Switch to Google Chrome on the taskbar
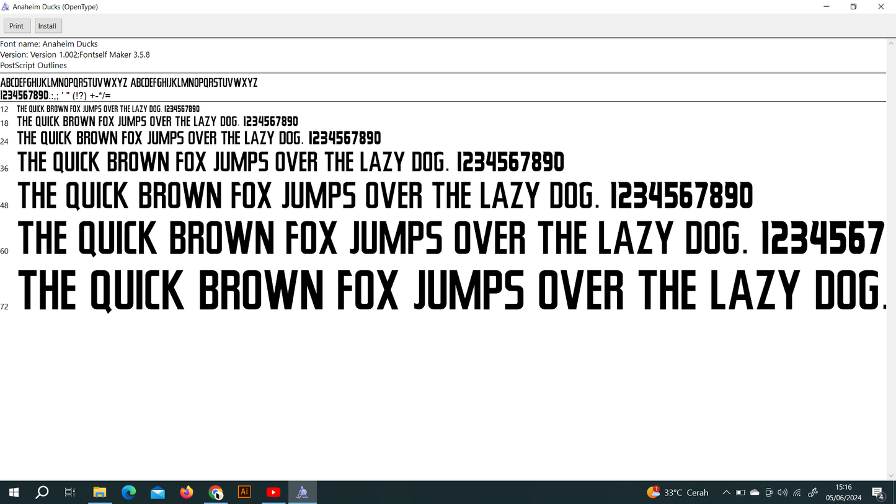The image size is (896, 504). pyautogui.click(x=216, y=492)
